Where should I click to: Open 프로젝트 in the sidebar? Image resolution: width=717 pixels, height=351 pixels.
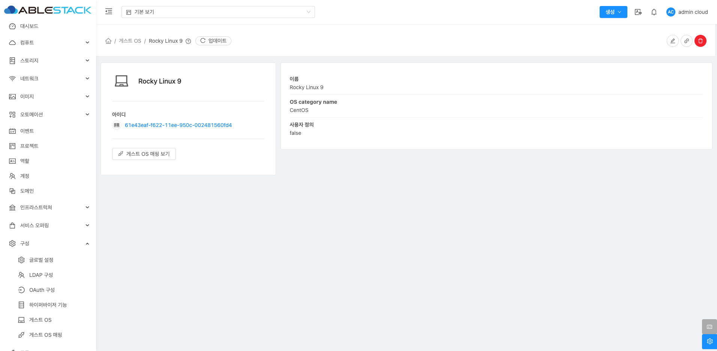click(x=48, y=146)
